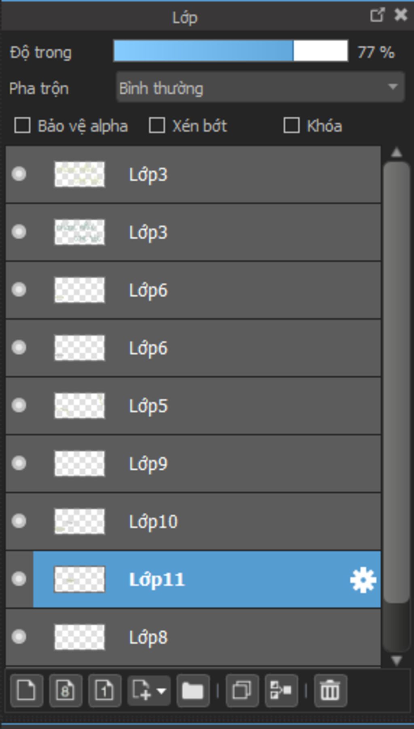Image resolution: width=414 pixels, height=729 pixels.
Task: Merge the layer down
Action: click(x=281, y=691)
